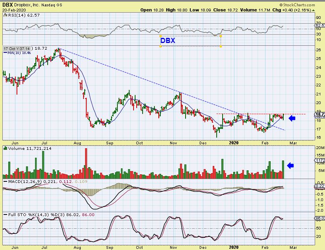
Task: Click the red dashed resistance line near 18.7
Action: click(261, 114)
